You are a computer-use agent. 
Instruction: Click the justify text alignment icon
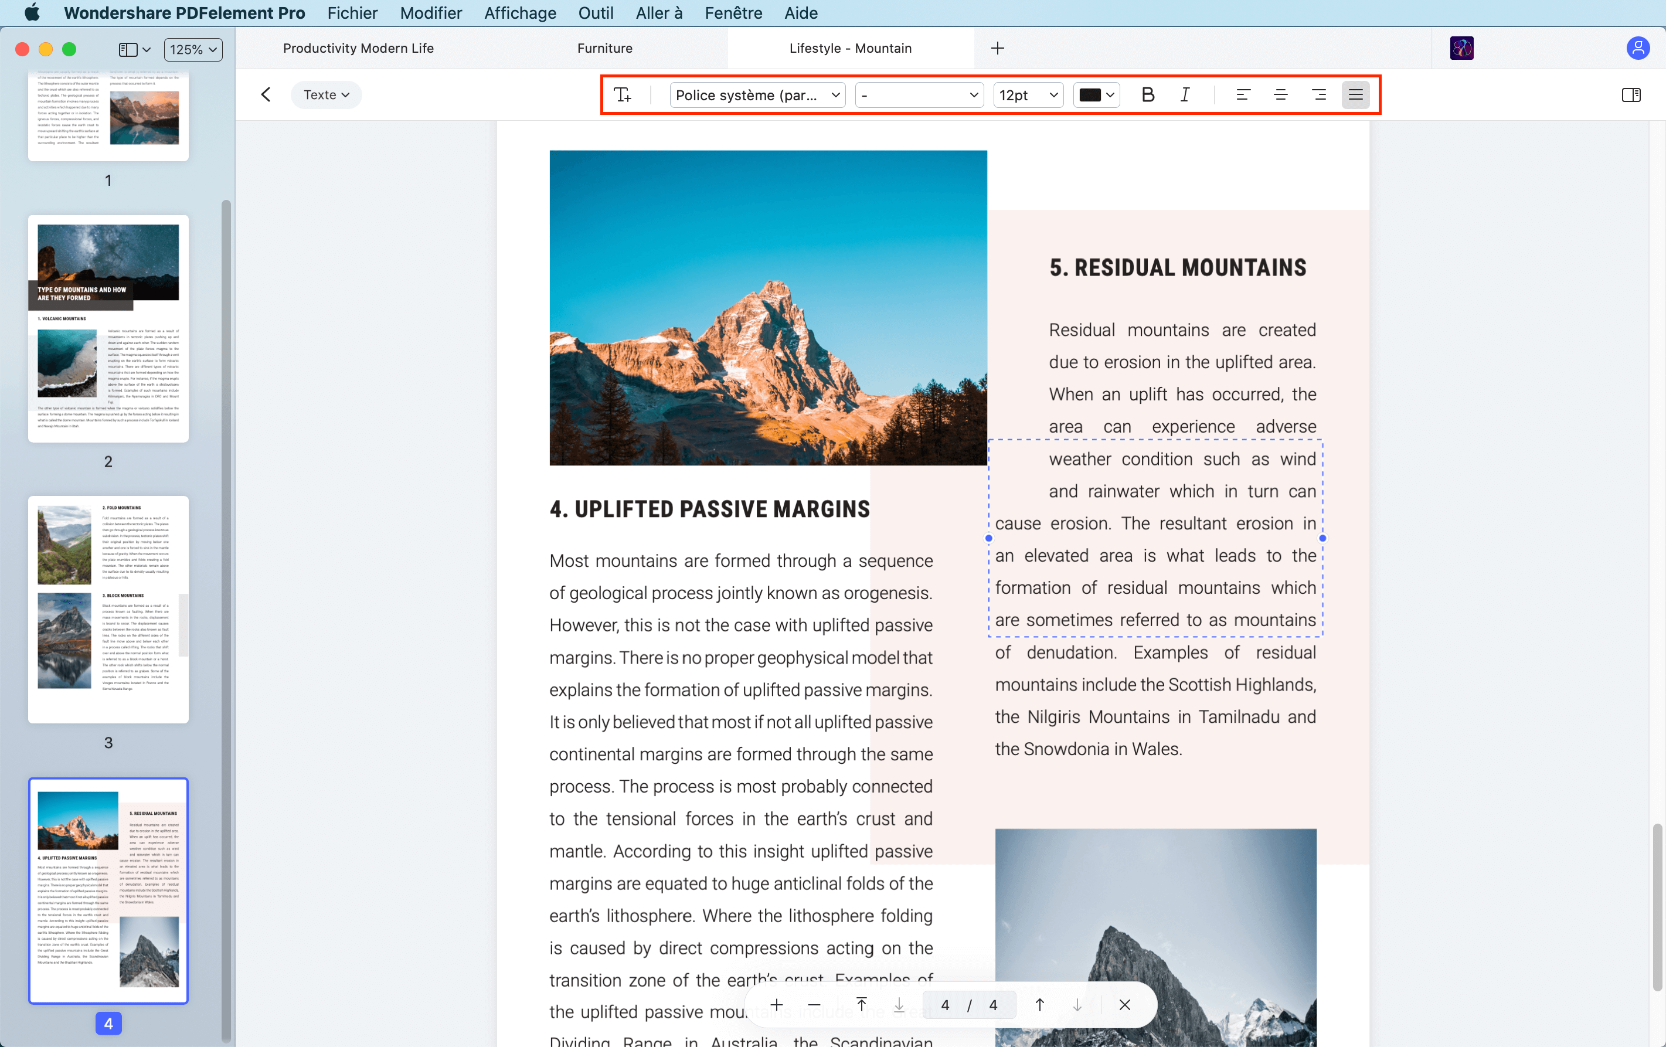1356,94
